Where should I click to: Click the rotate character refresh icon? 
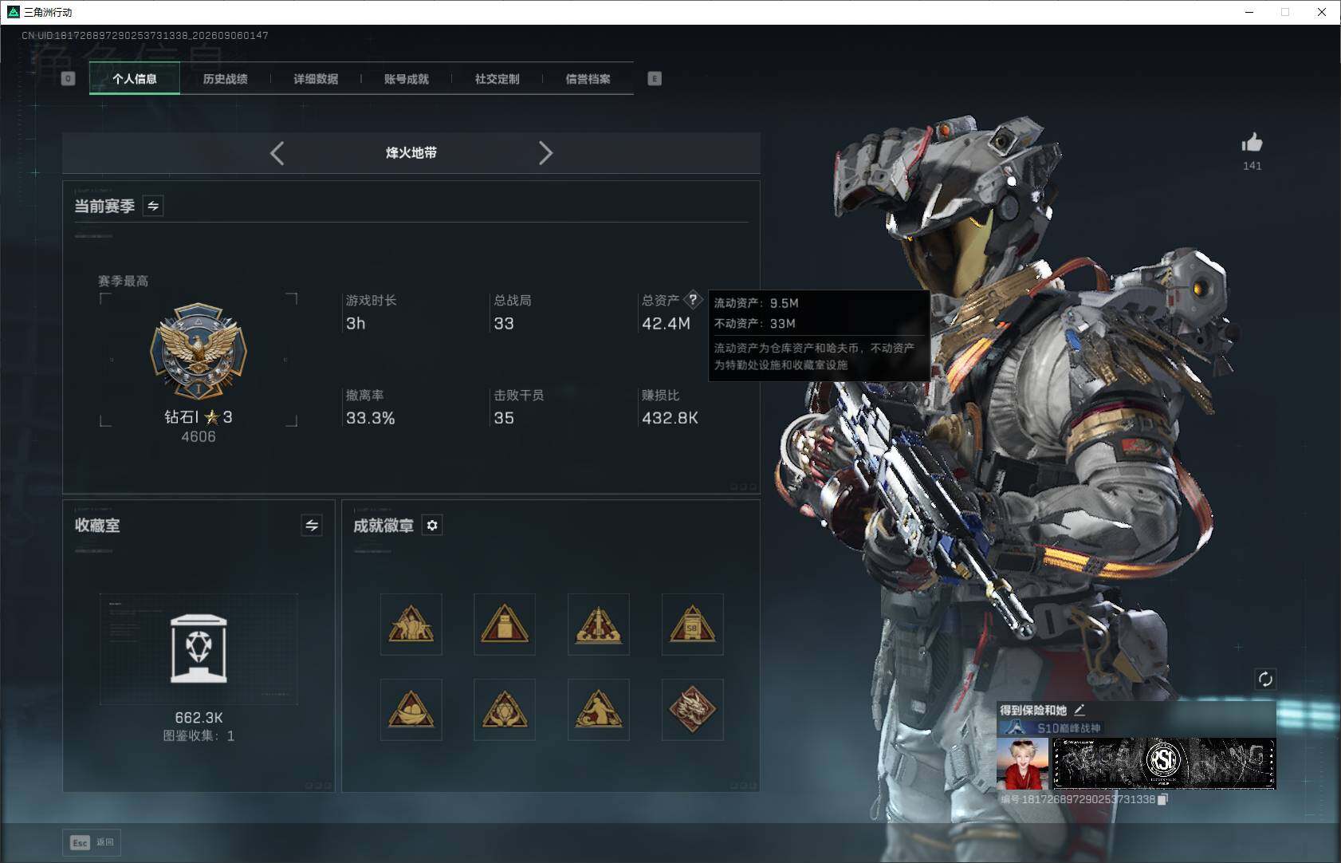(1265, 679)
